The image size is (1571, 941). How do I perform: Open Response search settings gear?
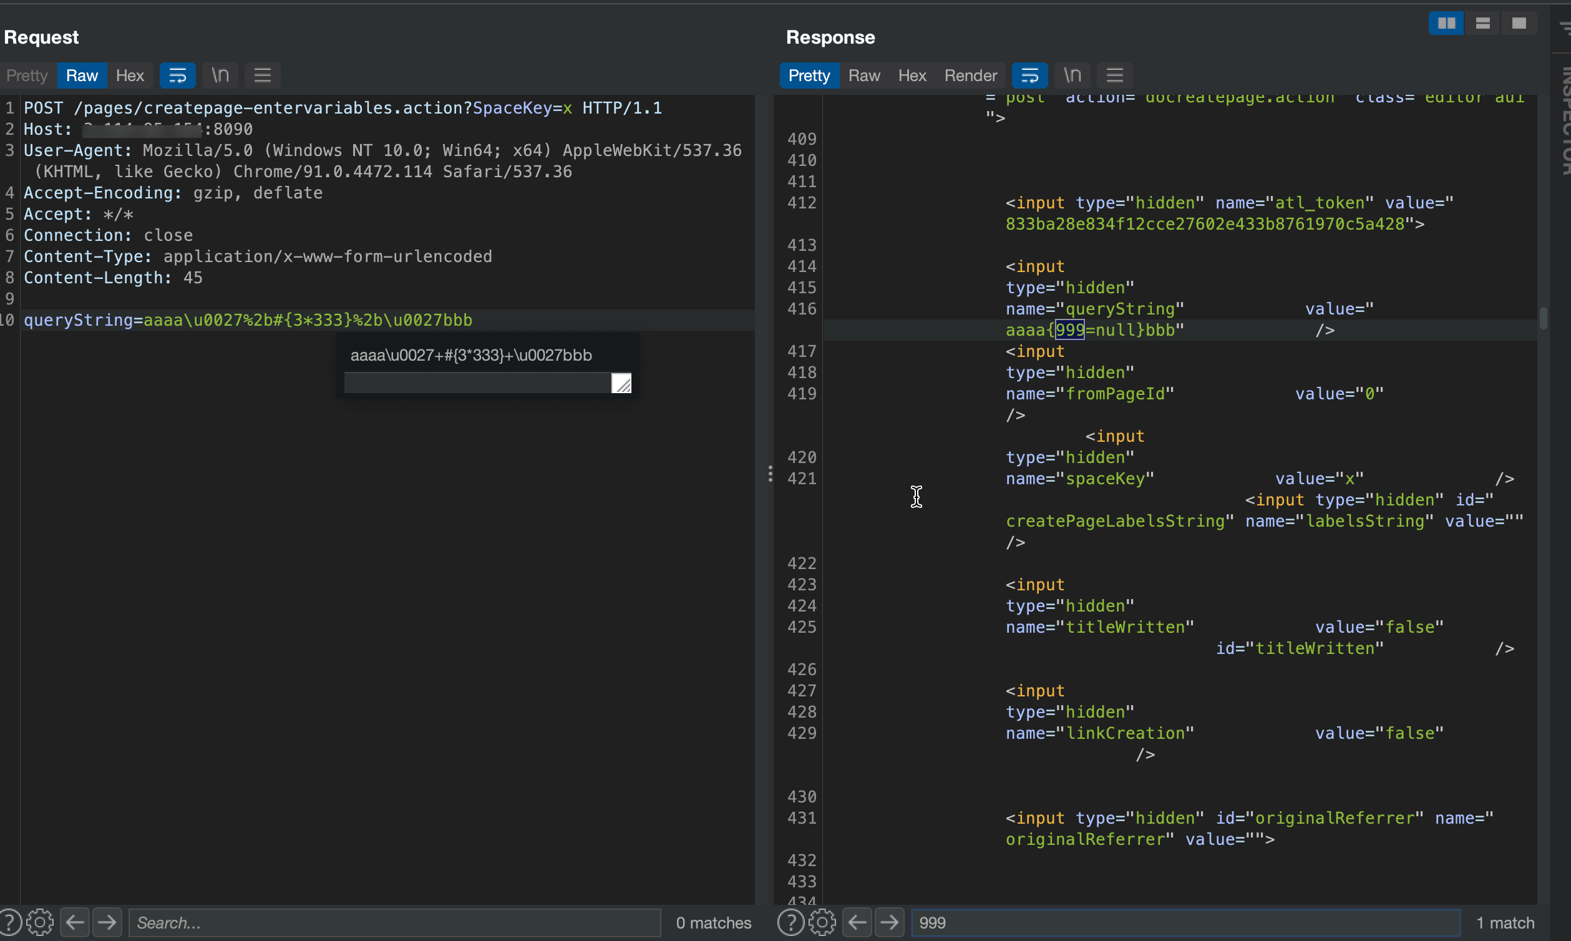click(822, 922)
